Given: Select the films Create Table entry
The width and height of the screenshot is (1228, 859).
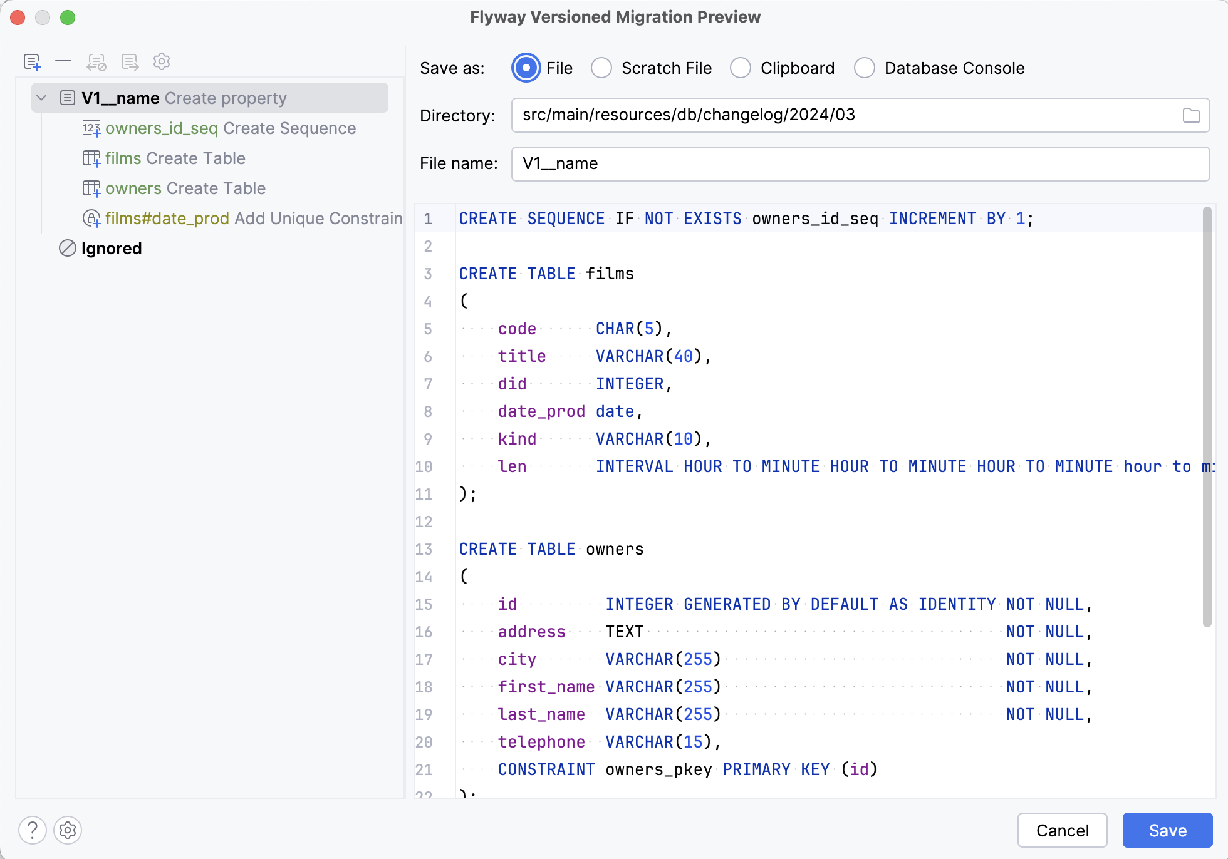Looking at the screenshot, I should [175, 158].
